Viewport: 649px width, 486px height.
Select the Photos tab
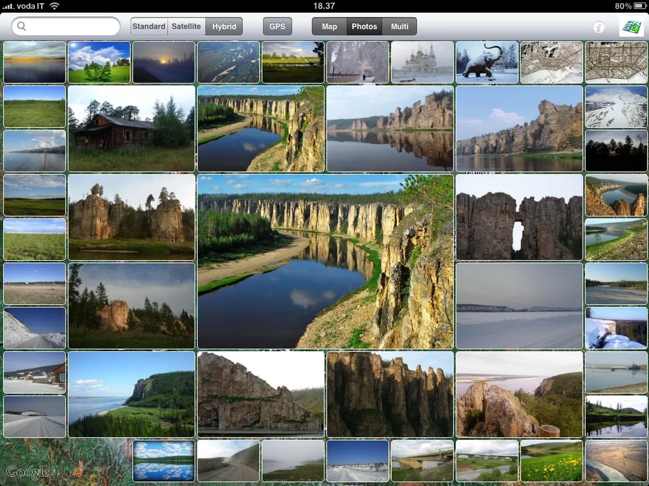(365, 26)
